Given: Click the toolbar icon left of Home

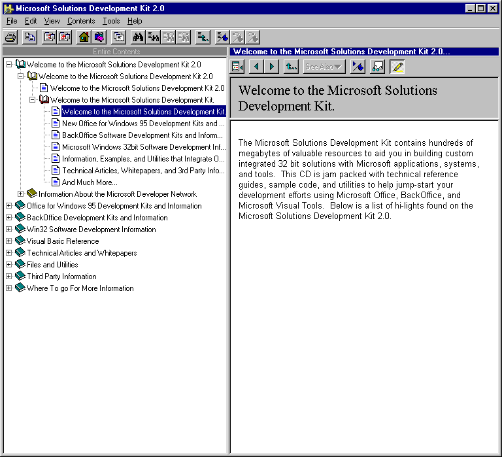Looking at the screenshot, I should point(65,37).
